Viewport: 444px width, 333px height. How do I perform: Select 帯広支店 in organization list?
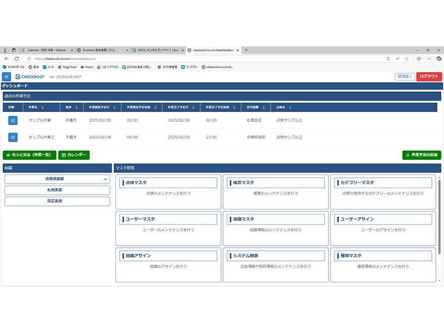coord(57,201)
